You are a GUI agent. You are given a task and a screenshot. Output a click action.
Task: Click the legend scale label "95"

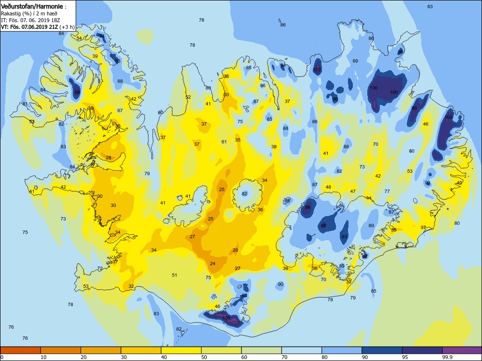(x=405, y=357)
